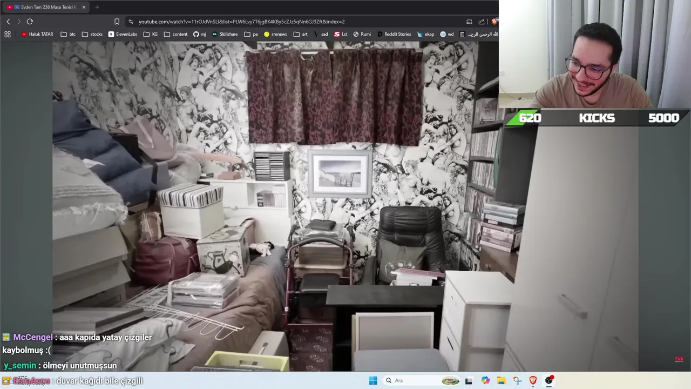Open a new browser tab
The height and width of the screenshot is (389, 691).
coord(97,7)
